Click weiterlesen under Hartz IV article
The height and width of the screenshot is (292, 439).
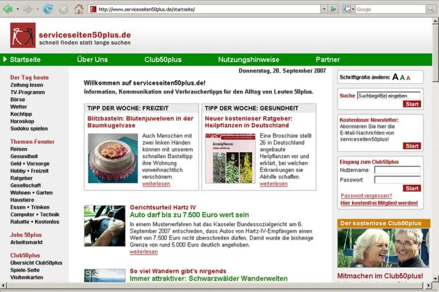click(x=143, y=252)
